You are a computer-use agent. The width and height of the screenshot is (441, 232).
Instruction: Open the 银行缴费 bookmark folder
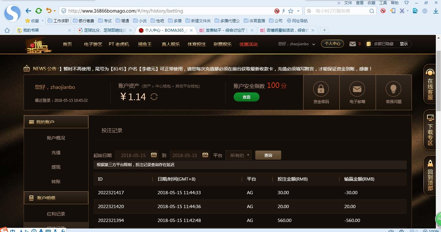click(83, 21)
